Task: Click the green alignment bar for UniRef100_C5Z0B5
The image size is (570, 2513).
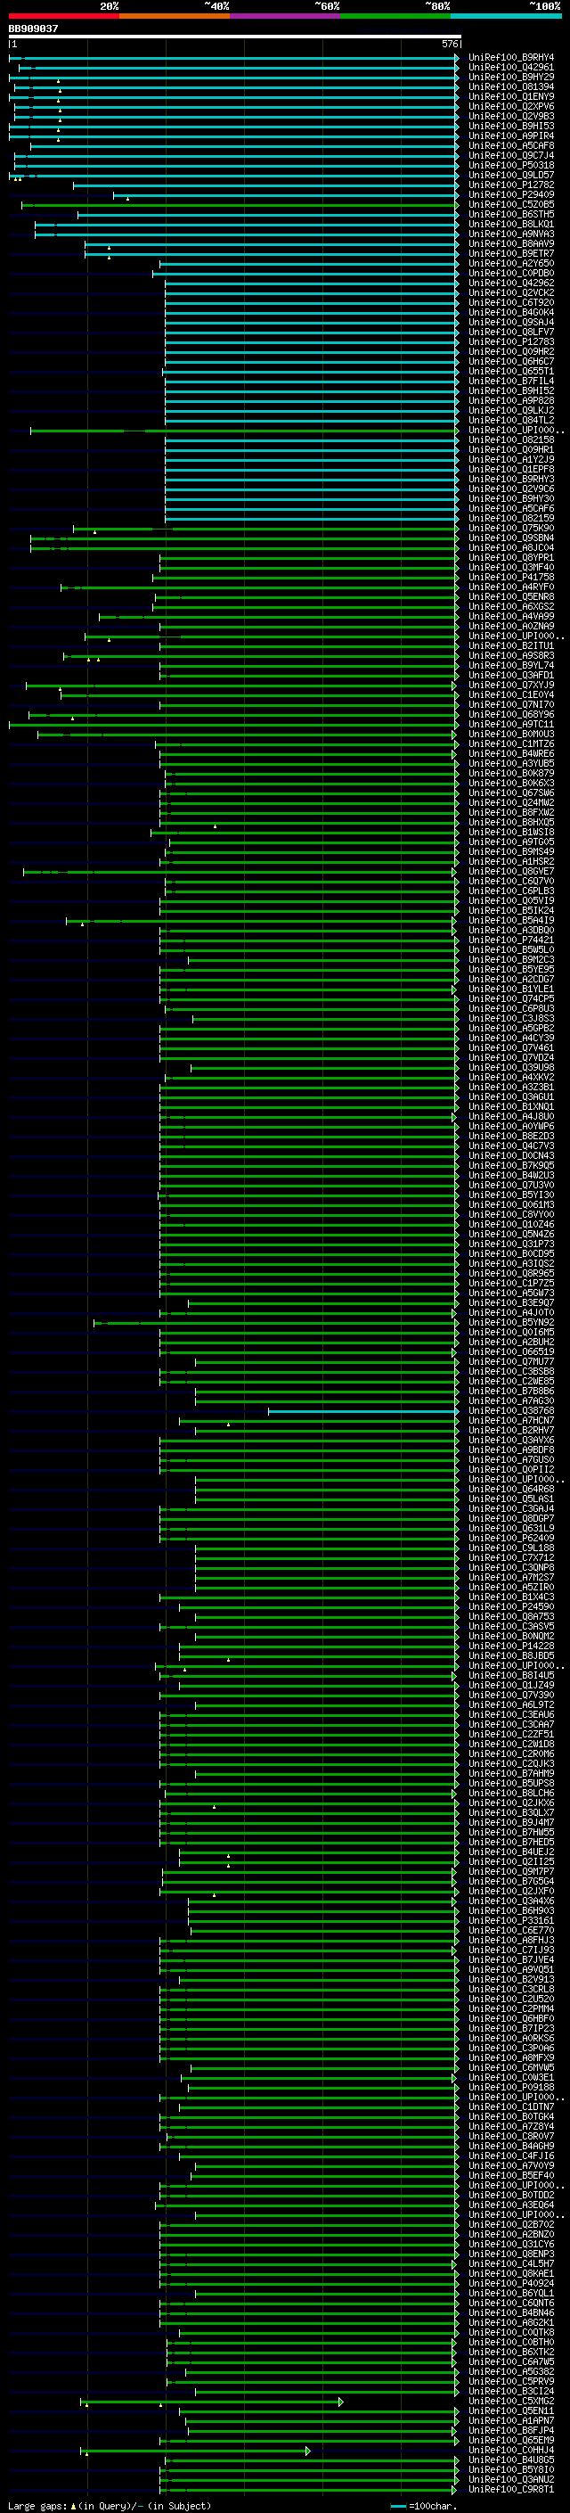Action: click(240, 205)
